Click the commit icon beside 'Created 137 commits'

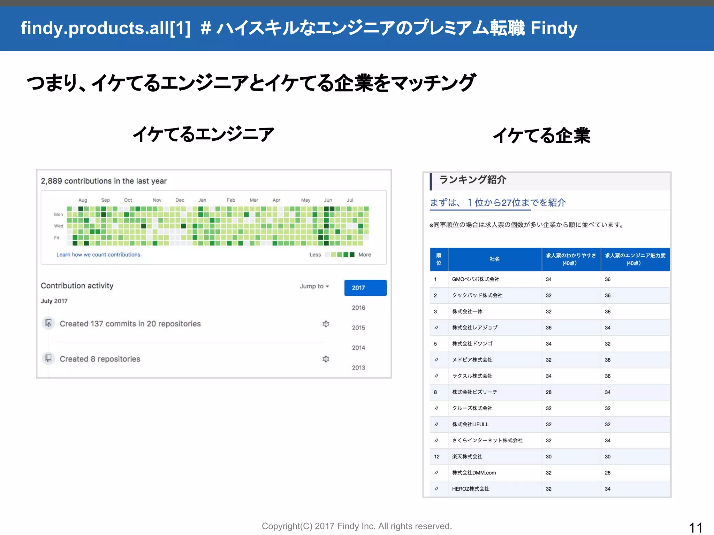[48, 323]
